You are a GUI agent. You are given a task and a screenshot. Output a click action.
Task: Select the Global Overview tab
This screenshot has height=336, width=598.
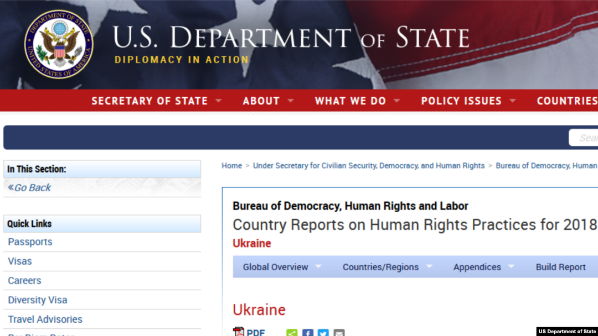point(275,267)
